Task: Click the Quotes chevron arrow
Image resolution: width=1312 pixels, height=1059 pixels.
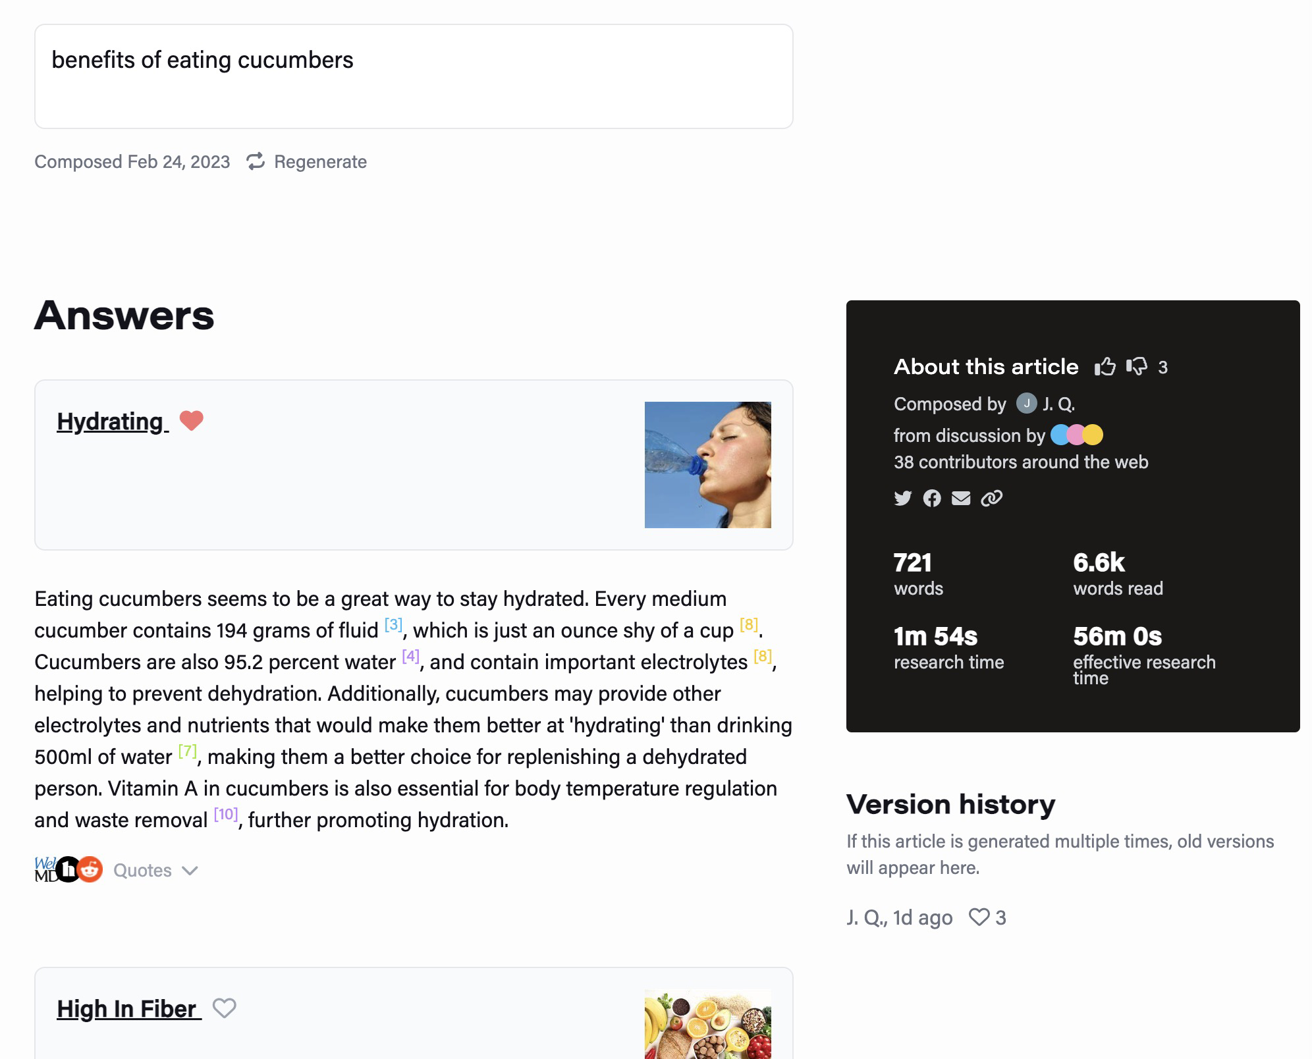Action: 190,871
